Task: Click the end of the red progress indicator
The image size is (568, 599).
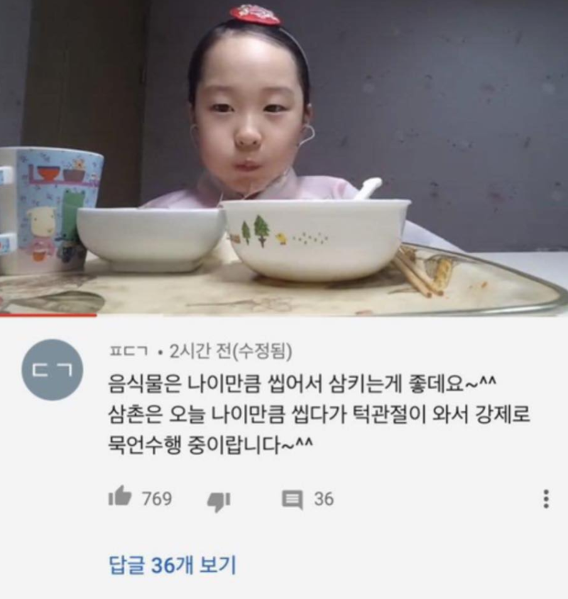Action: coord(97,315)
